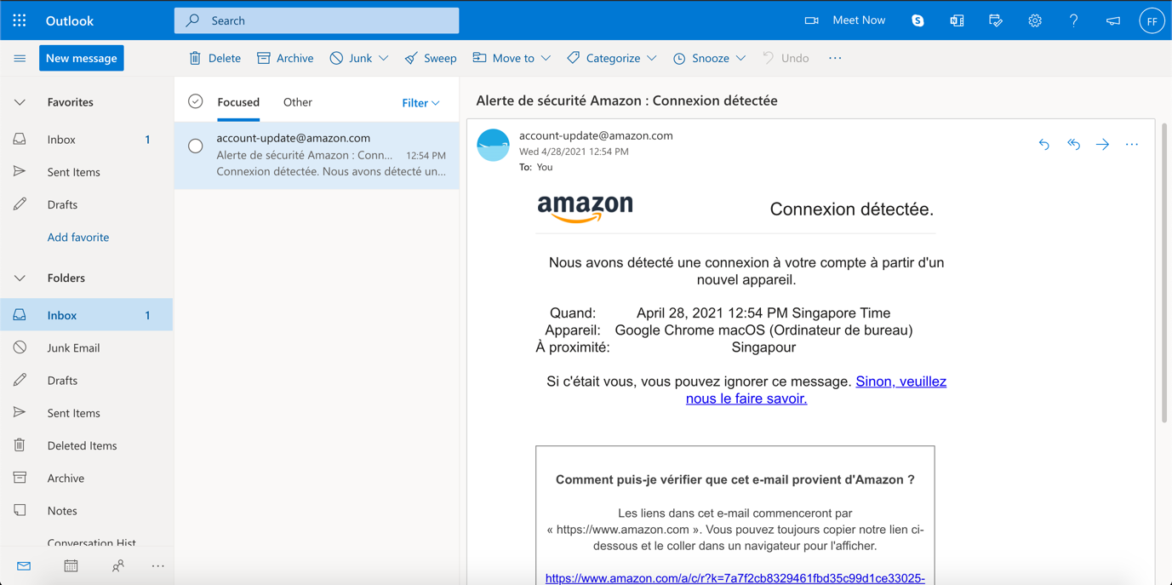Image resolution: width=1172 pixels, height=585 pixels.
Task: Click the "Sinon, veuillez nous le faire savoir" link
Action: pos(900,381)
